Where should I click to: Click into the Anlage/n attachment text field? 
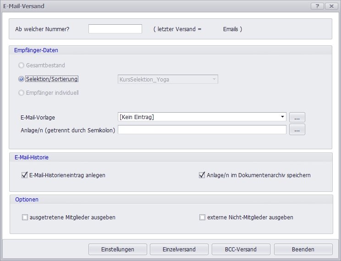tap(202, 130)
